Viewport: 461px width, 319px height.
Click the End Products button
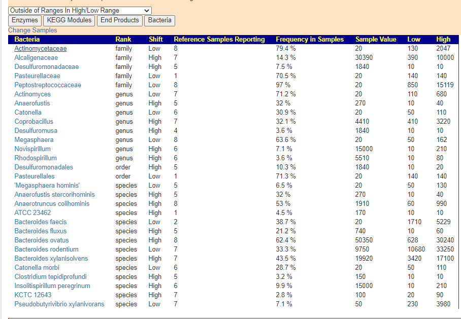point(119,20)
